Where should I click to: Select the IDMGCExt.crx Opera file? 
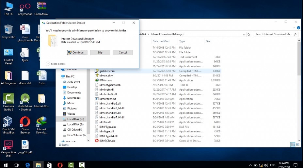[107, 141]
